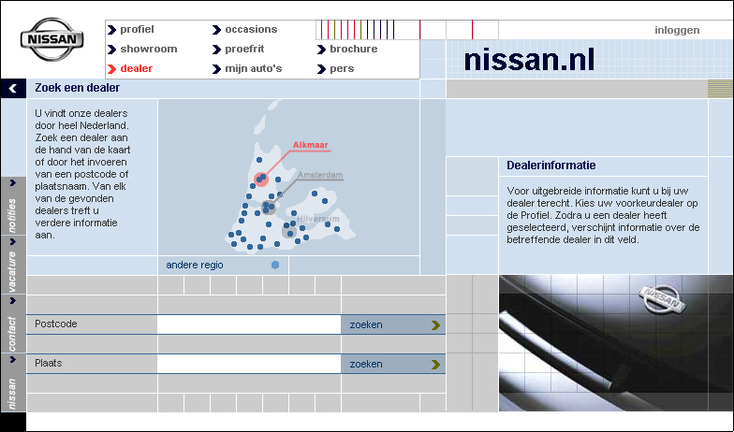Click the chevron icon before pers

(321, 69)
